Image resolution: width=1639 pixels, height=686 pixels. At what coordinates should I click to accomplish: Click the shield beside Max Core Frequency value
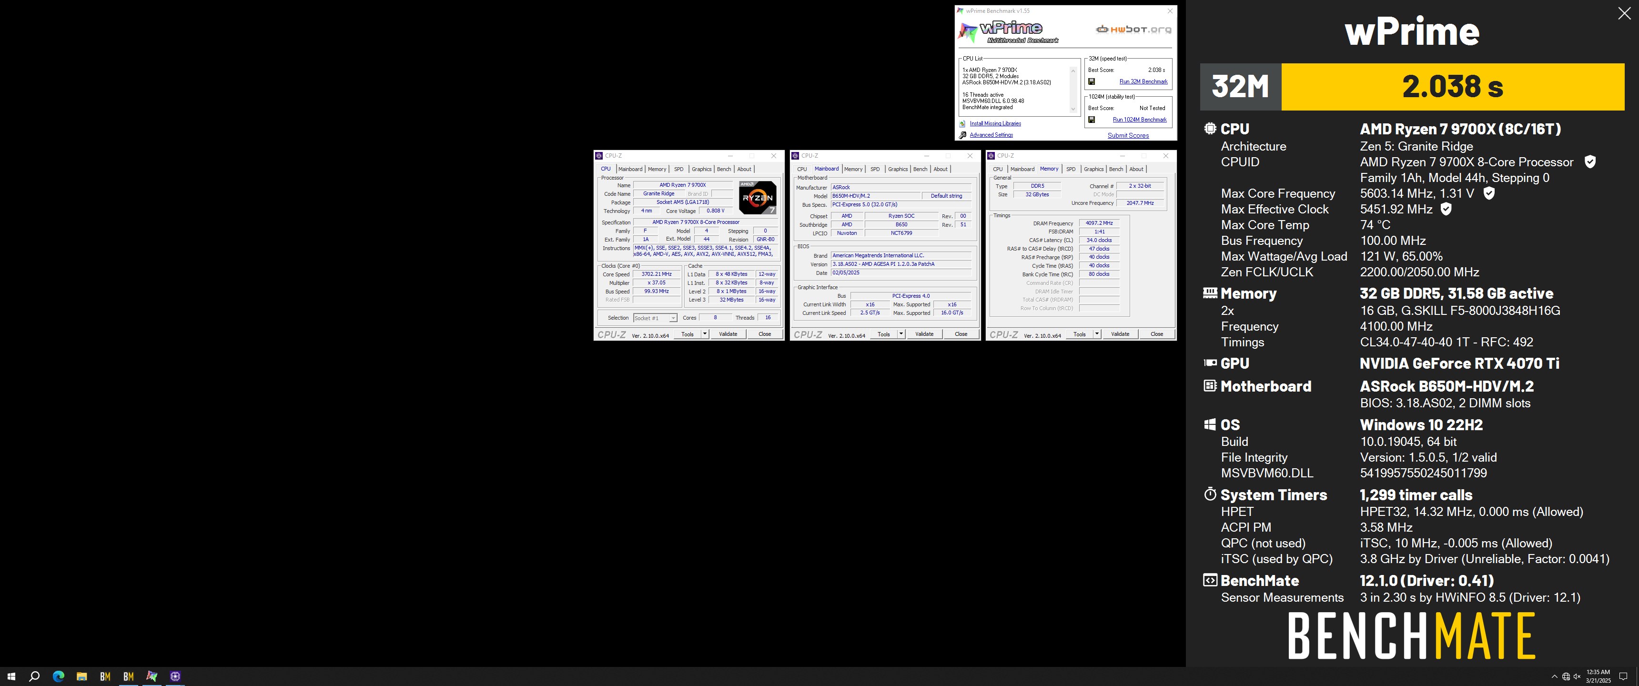1489,193
